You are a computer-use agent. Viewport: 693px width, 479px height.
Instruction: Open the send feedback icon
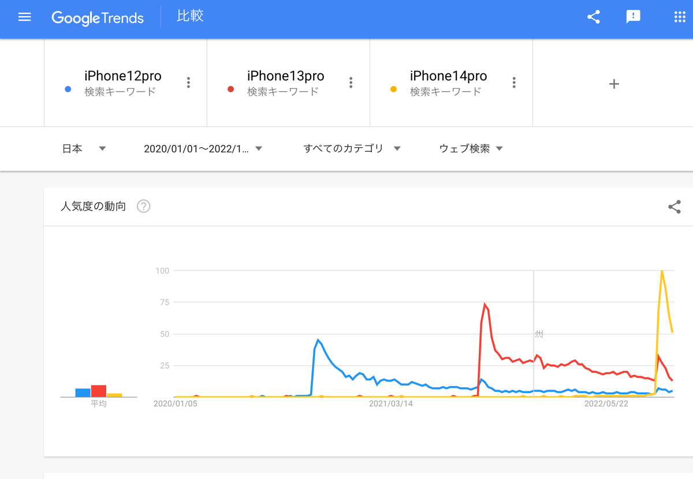634,17
